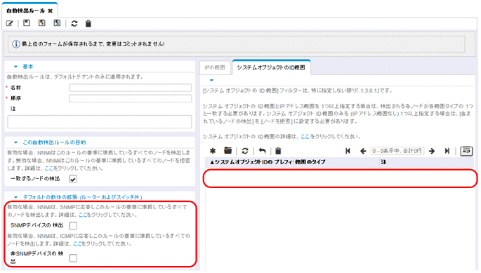Click the undo arrow icon in table toolbar
This screenshot has width=481, height=273.
262,151
